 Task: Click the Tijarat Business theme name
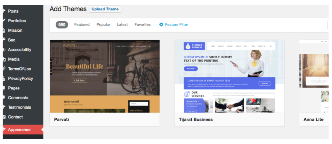click(196, 120)
